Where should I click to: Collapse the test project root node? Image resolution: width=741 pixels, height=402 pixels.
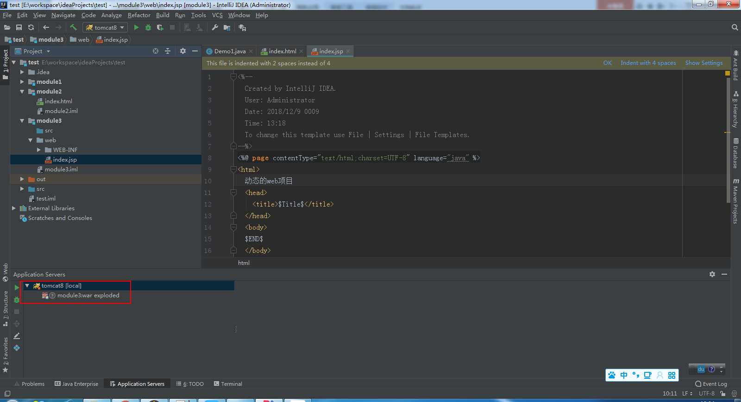[x=14, y=62]
